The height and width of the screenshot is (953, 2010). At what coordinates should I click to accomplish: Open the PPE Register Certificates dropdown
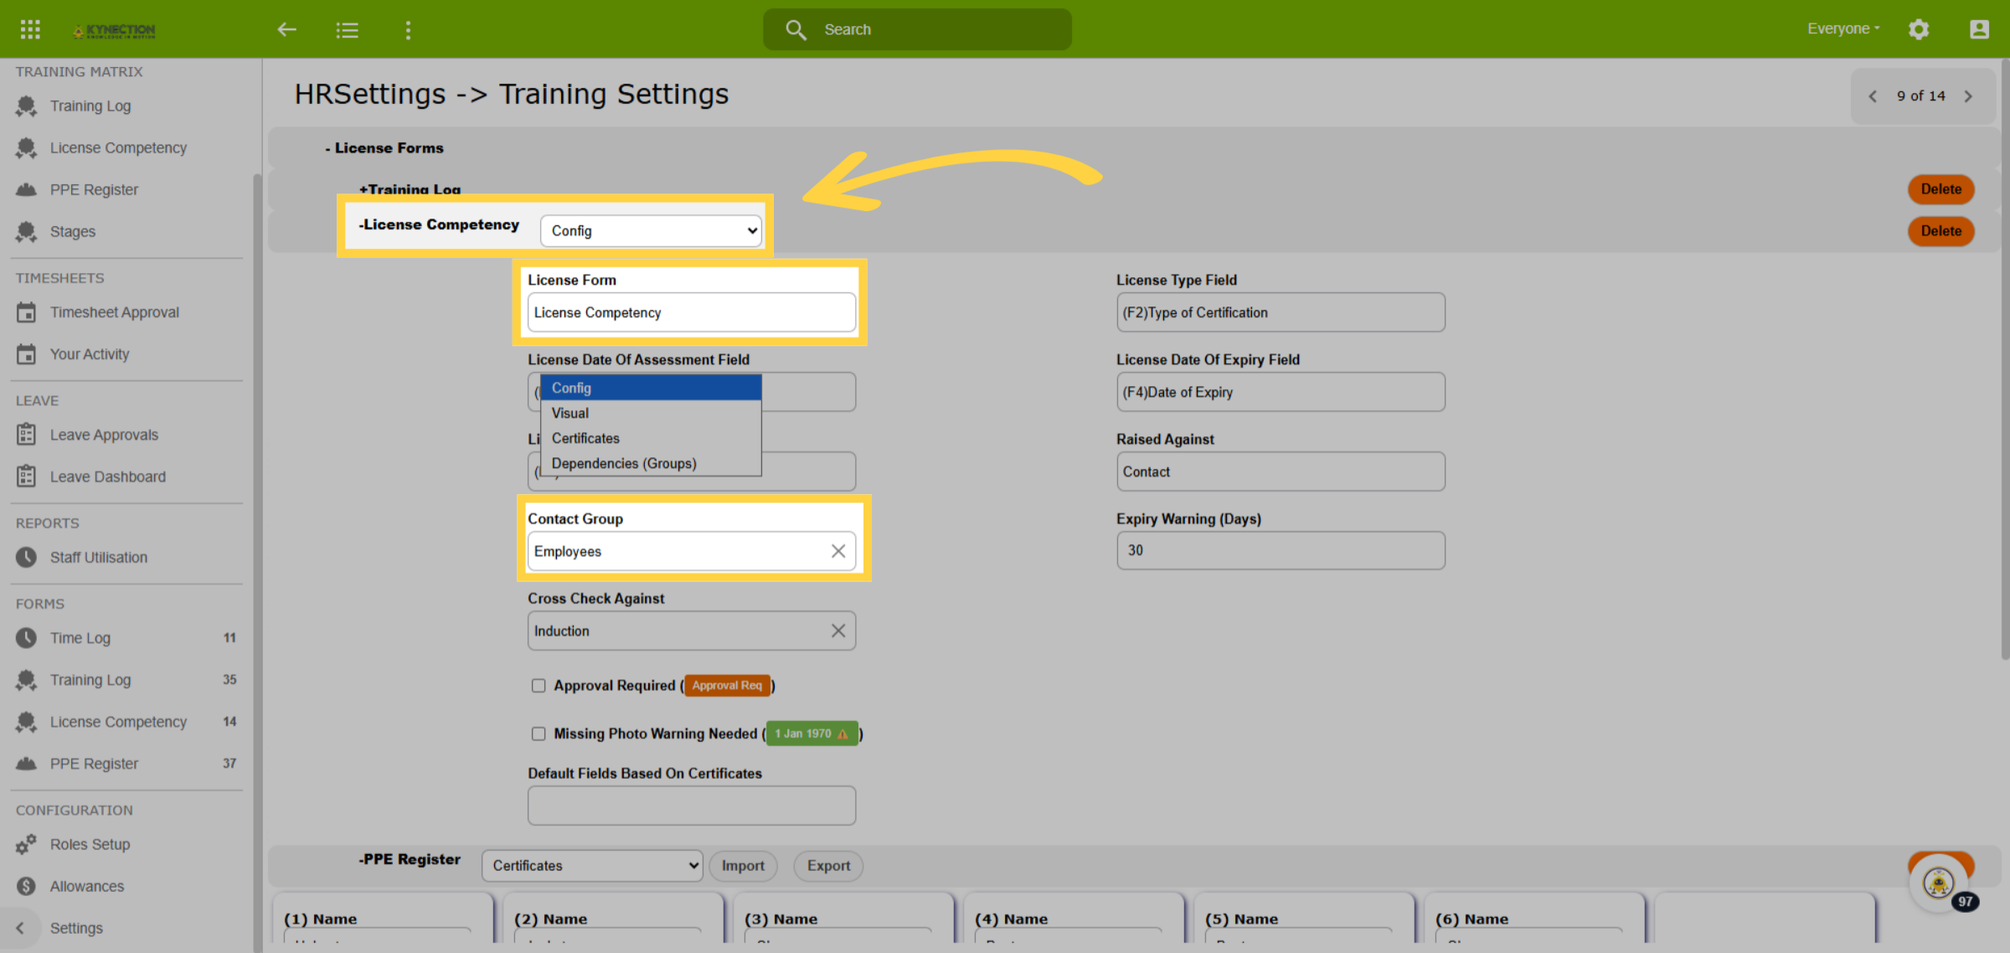592,866
